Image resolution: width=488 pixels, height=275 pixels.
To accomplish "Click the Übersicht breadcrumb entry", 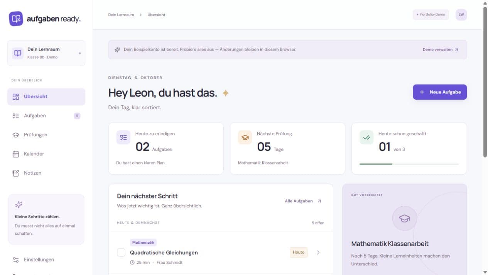I will 156,15.
